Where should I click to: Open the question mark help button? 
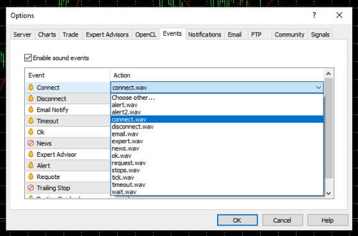click(x=314, y=15)
